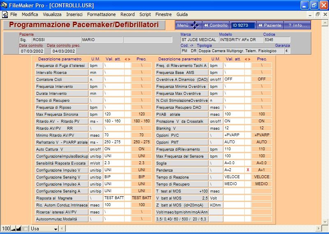The image size is (329, 234).
Task: Click the Menù navigation button
Action: pos(188,25)
